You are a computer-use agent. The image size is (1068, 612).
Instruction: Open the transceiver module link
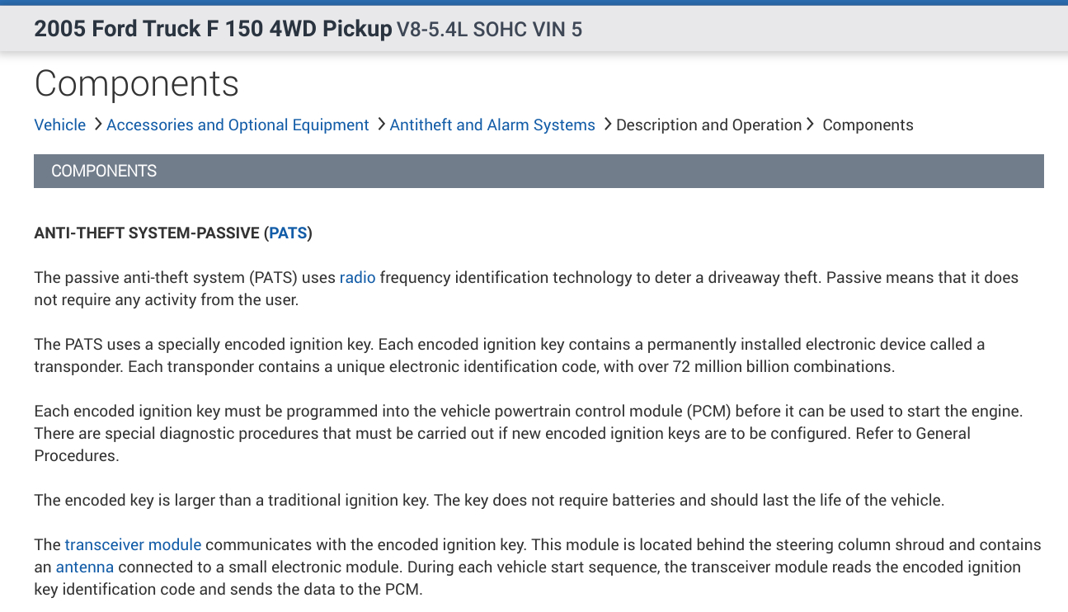(133, 544)
